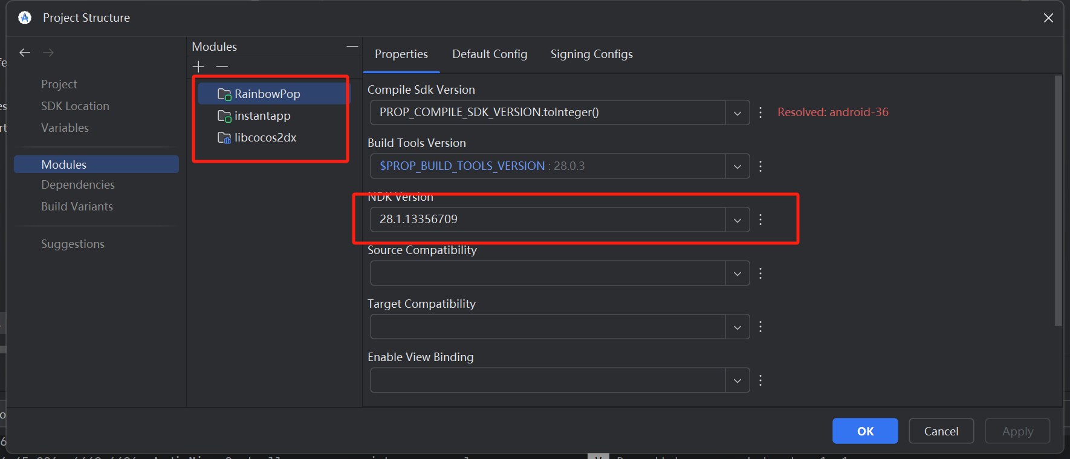Open the Dependencies section in sidebar
Image resolution: width=1070 pixels, height=459 pixels.
(78, 185)
